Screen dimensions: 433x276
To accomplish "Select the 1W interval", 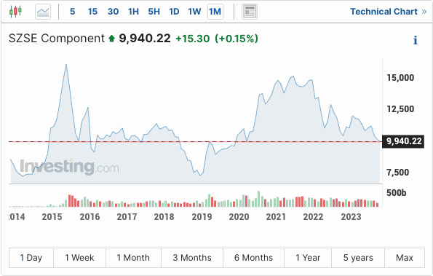I will (194, 12).
